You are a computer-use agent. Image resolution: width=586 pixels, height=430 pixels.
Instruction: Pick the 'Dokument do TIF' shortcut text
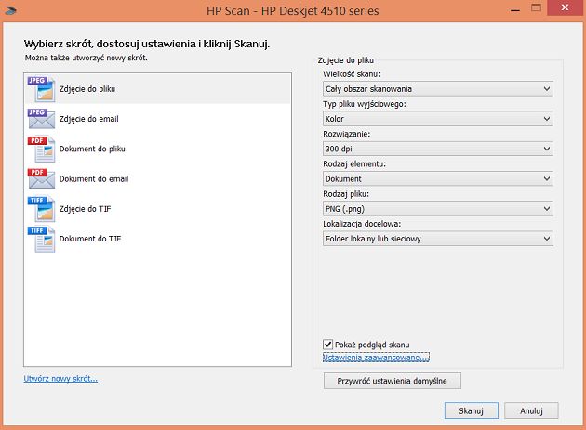(90, 239)
